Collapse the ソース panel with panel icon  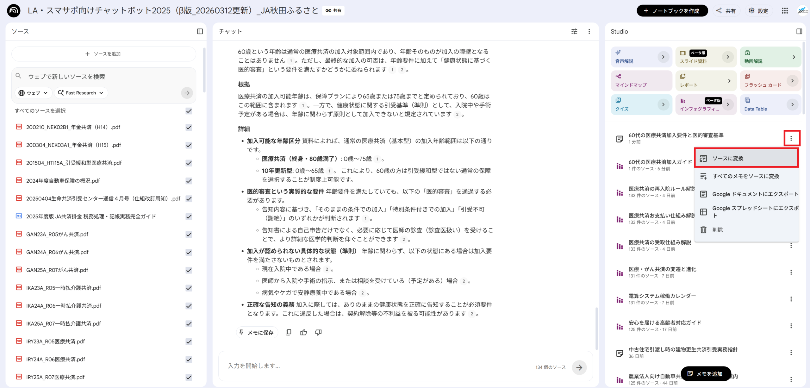click(200, 31)
